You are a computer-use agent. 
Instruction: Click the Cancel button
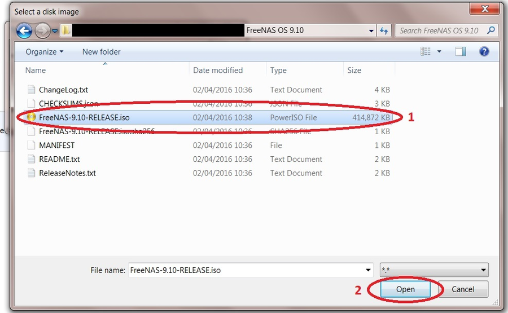pos(463,289)
